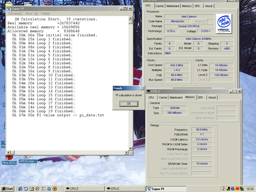Click the Multiplier value x 6.5
Viewport: 256px width, 192px height.
(177, 70)
